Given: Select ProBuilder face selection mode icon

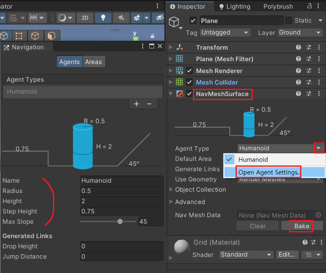Looking at the screenshot, I should pyautogui.click(x=51, y=36).
